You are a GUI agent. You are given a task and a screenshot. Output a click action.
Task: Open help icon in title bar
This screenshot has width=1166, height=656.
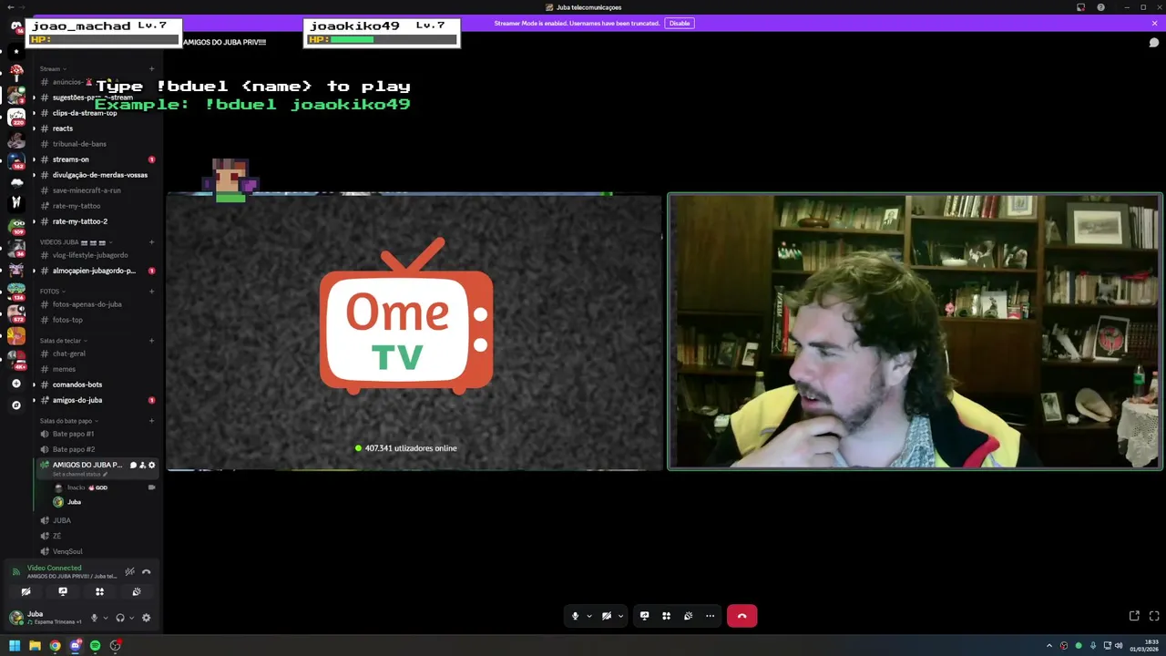click(x=1100, y=7)
